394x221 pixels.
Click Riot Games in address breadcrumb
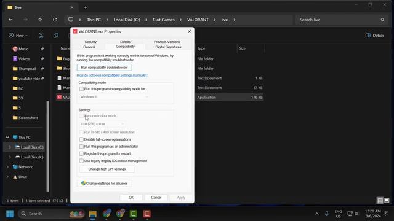click(x=164, y=20)
